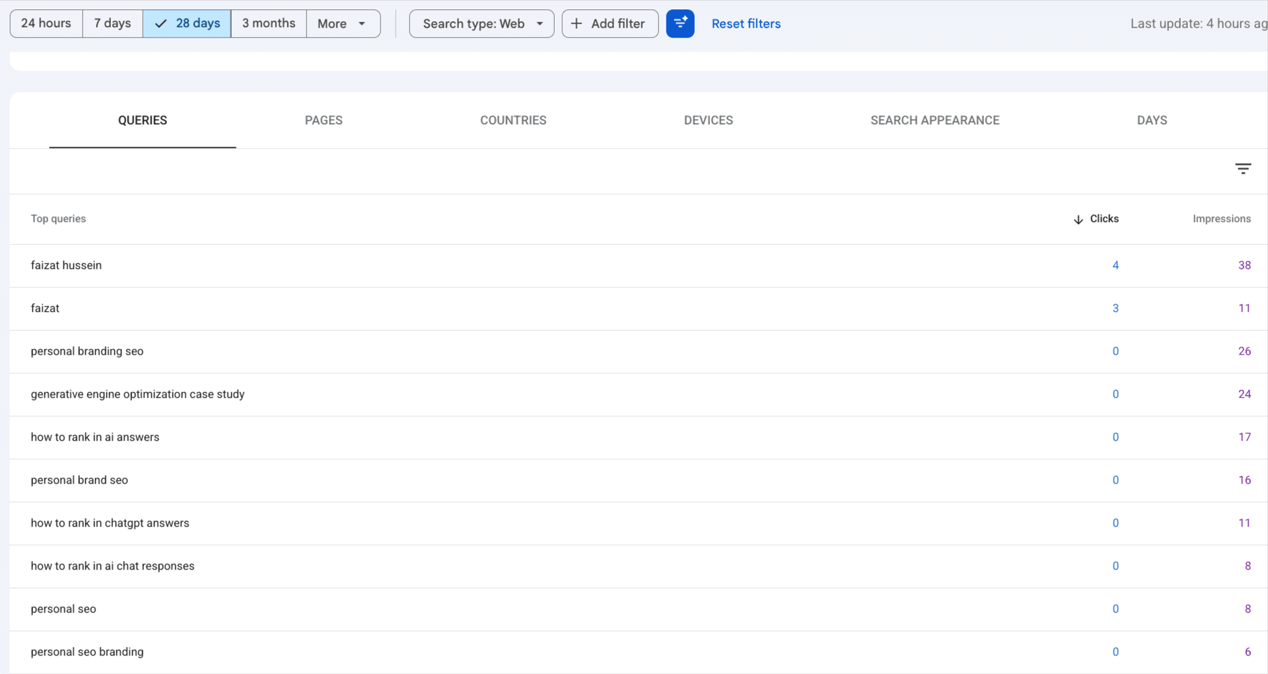Click the clicks value 4 for faizat hussein
The image size is (1268, 674).
[1115, 266]
